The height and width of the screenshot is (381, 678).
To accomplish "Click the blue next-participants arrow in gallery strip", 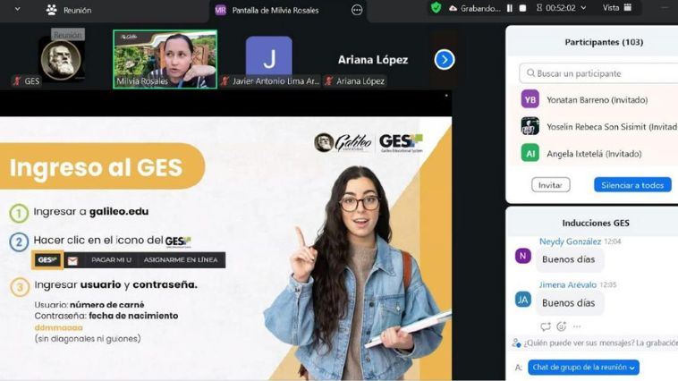I will coord(445,59).
